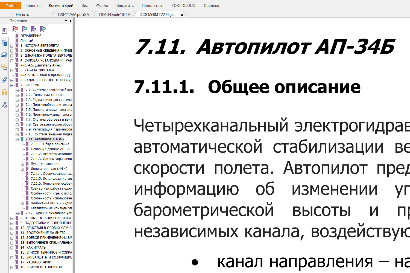Switch to the TSMO-Dash-10-TM document tab
The width and height of the screenshot is (410, 273).
pos(116,14)
